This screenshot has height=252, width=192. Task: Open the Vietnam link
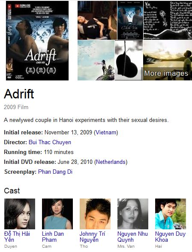[x=106, y=133]
